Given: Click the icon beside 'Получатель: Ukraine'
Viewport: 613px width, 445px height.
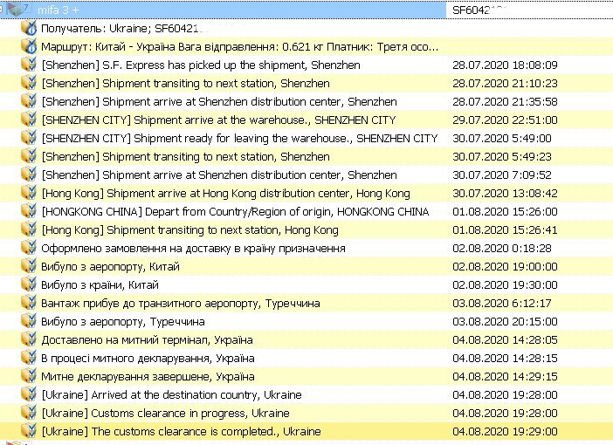Looking at the screenshot, I should 29,28.
